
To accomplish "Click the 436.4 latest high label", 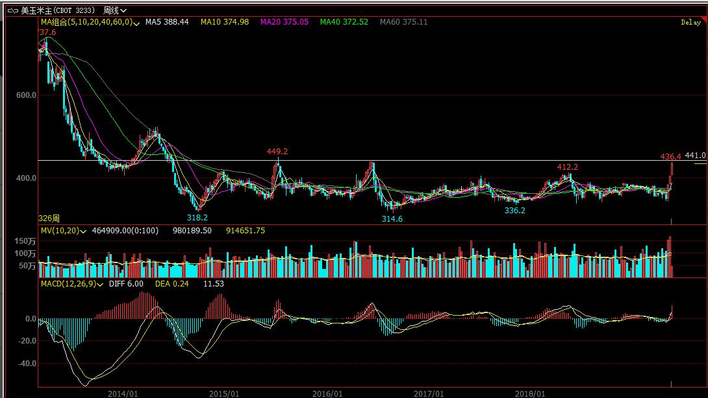I will [x=670, y=156].
